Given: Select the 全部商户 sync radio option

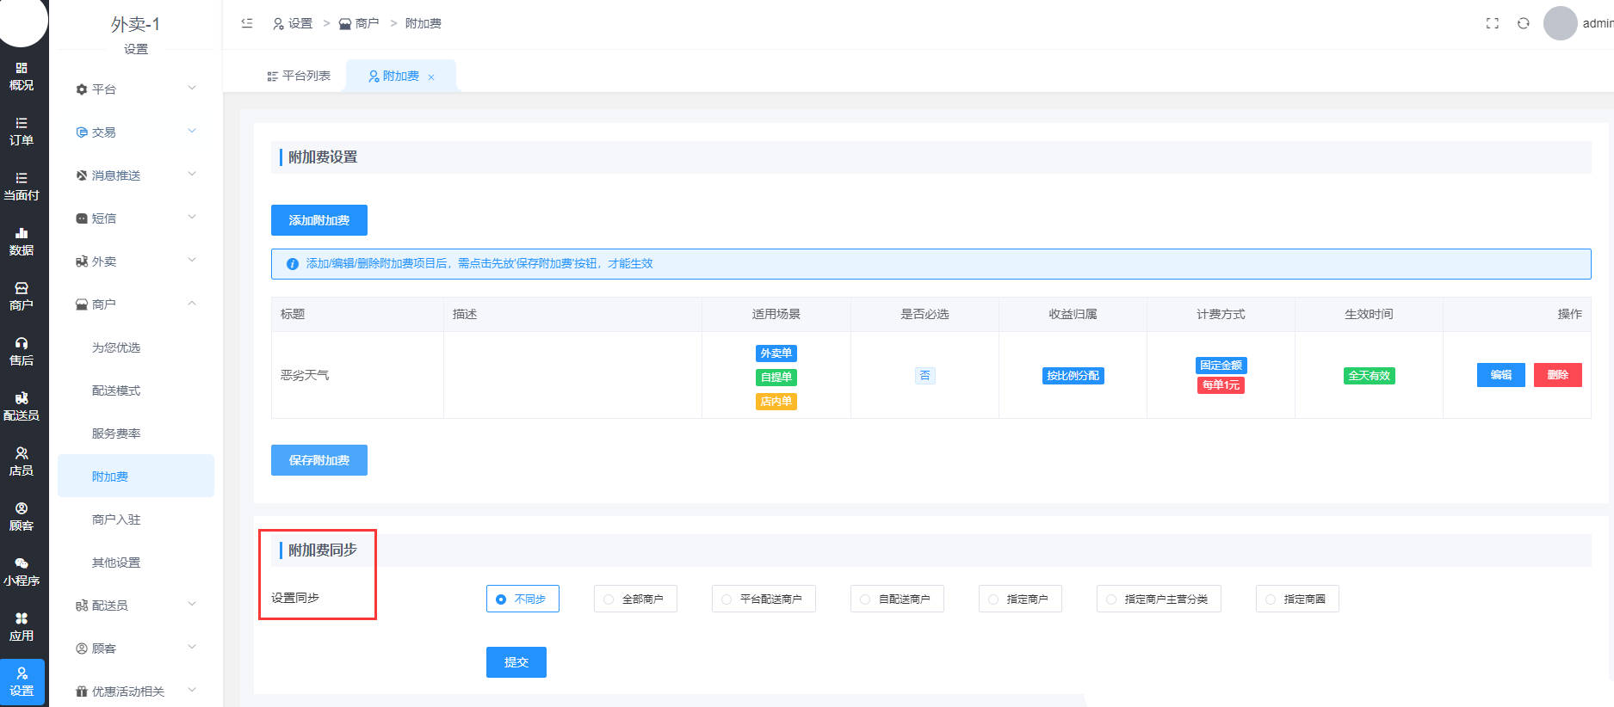Looking at the screenshot, I should 634,599.
